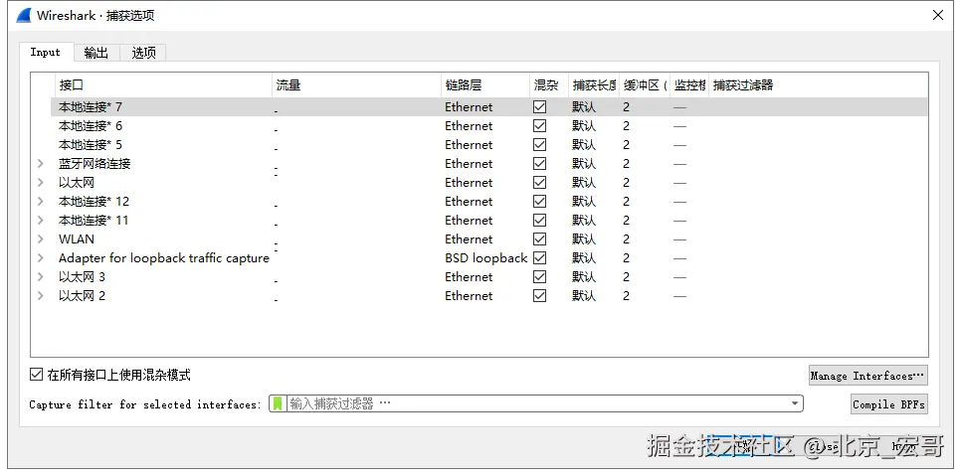
Task: Expand the WLAN interface row
Action: (41, 239)
